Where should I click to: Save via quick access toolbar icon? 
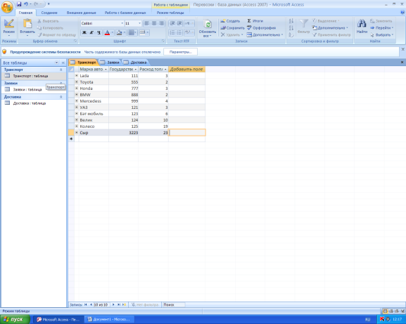pos(19,4)
